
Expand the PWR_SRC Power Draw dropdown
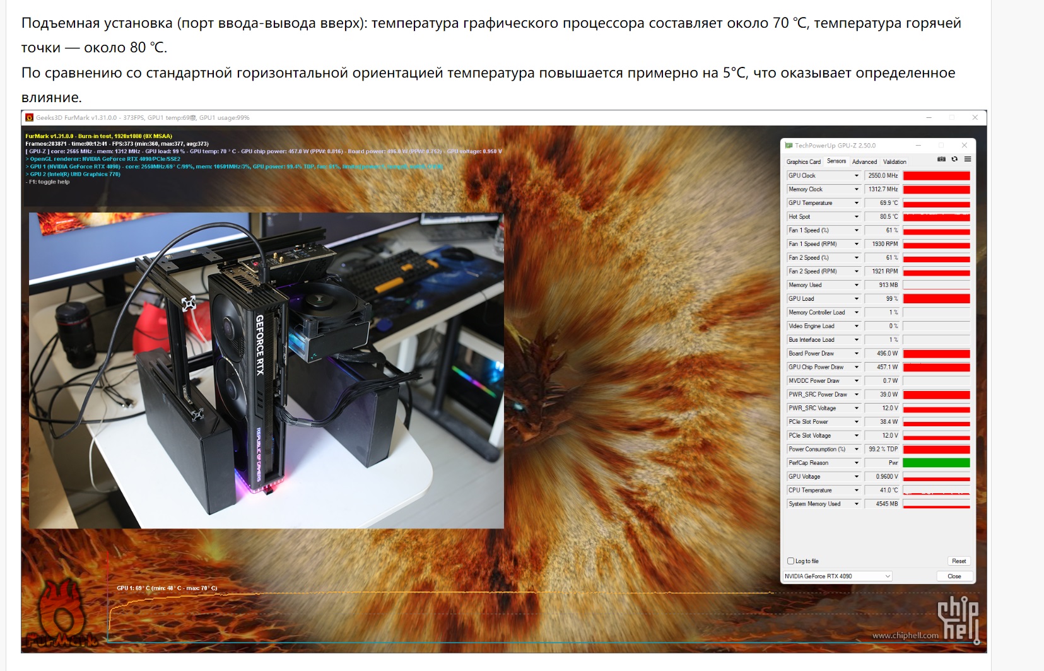(x=857, y=394)
